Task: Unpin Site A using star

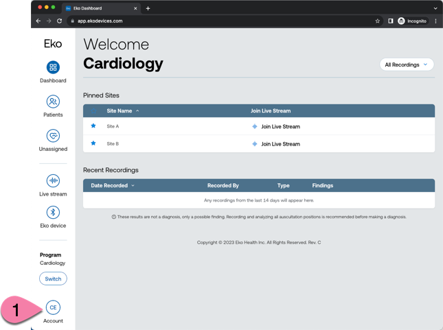Action: pos(93,126)
